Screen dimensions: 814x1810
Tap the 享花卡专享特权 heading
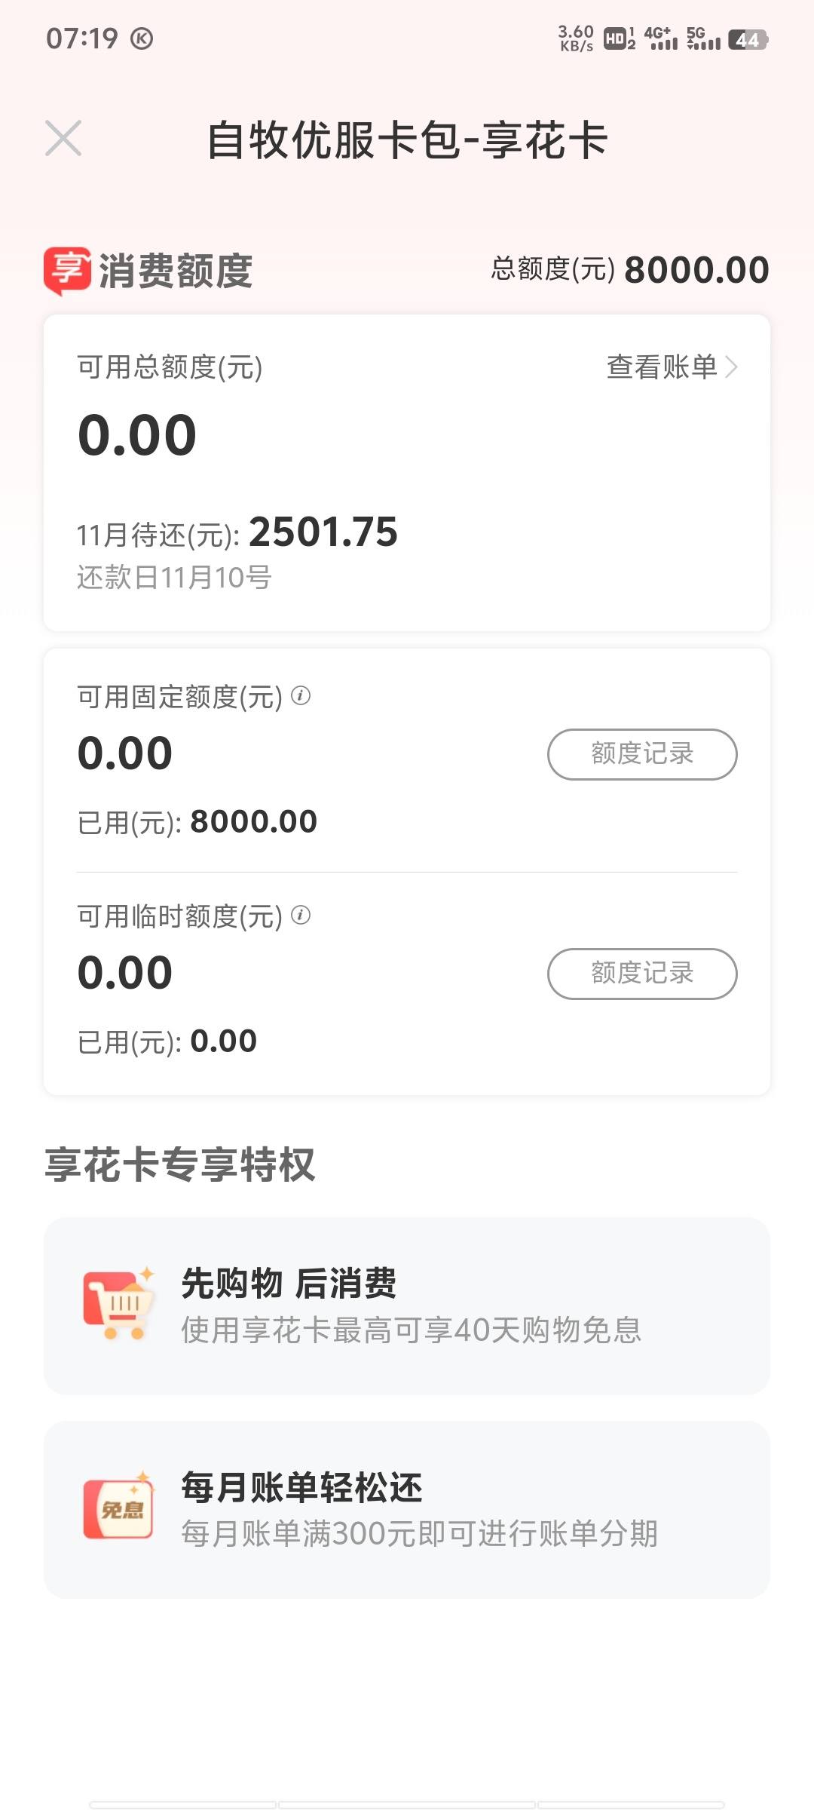[179, 1164]
